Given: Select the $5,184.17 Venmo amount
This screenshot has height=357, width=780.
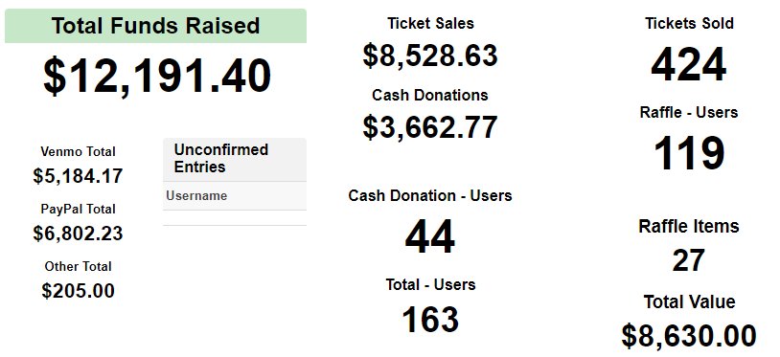Looking at the screenshot, I should click(x=79, y=176).
